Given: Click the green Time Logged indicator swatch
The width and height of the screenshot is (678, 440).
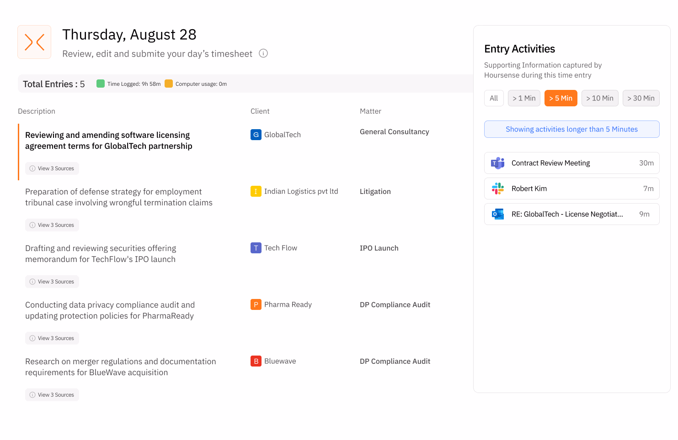Looking at the screenshot, I should [101, 84].
